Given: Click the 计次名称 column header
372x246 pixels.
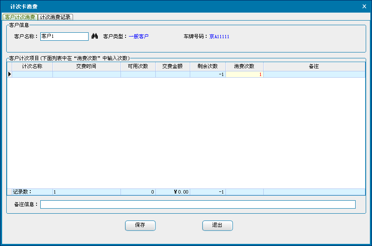Looking at the screenshot, I should [x=32, y=66].
